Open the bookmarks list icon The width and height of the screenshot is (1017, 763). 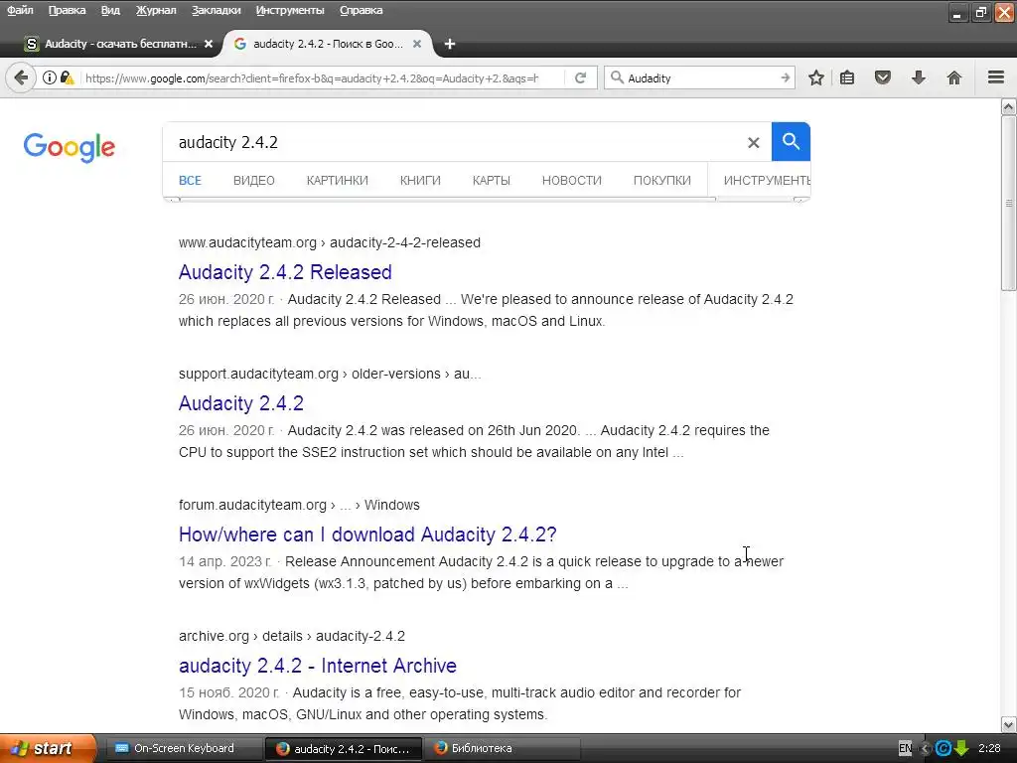click(847, 77)
